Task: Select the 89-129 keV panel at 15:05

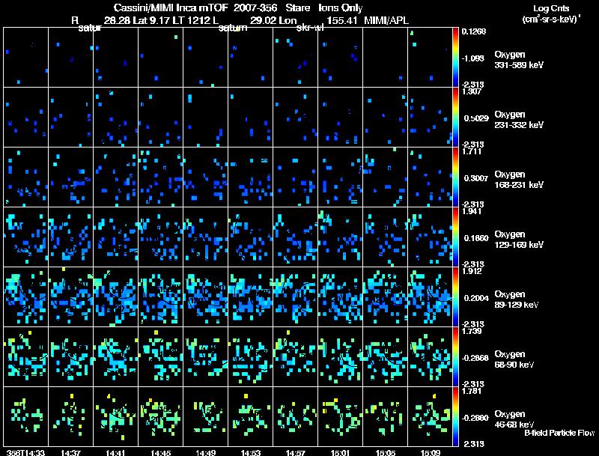Action: [386, 297]
